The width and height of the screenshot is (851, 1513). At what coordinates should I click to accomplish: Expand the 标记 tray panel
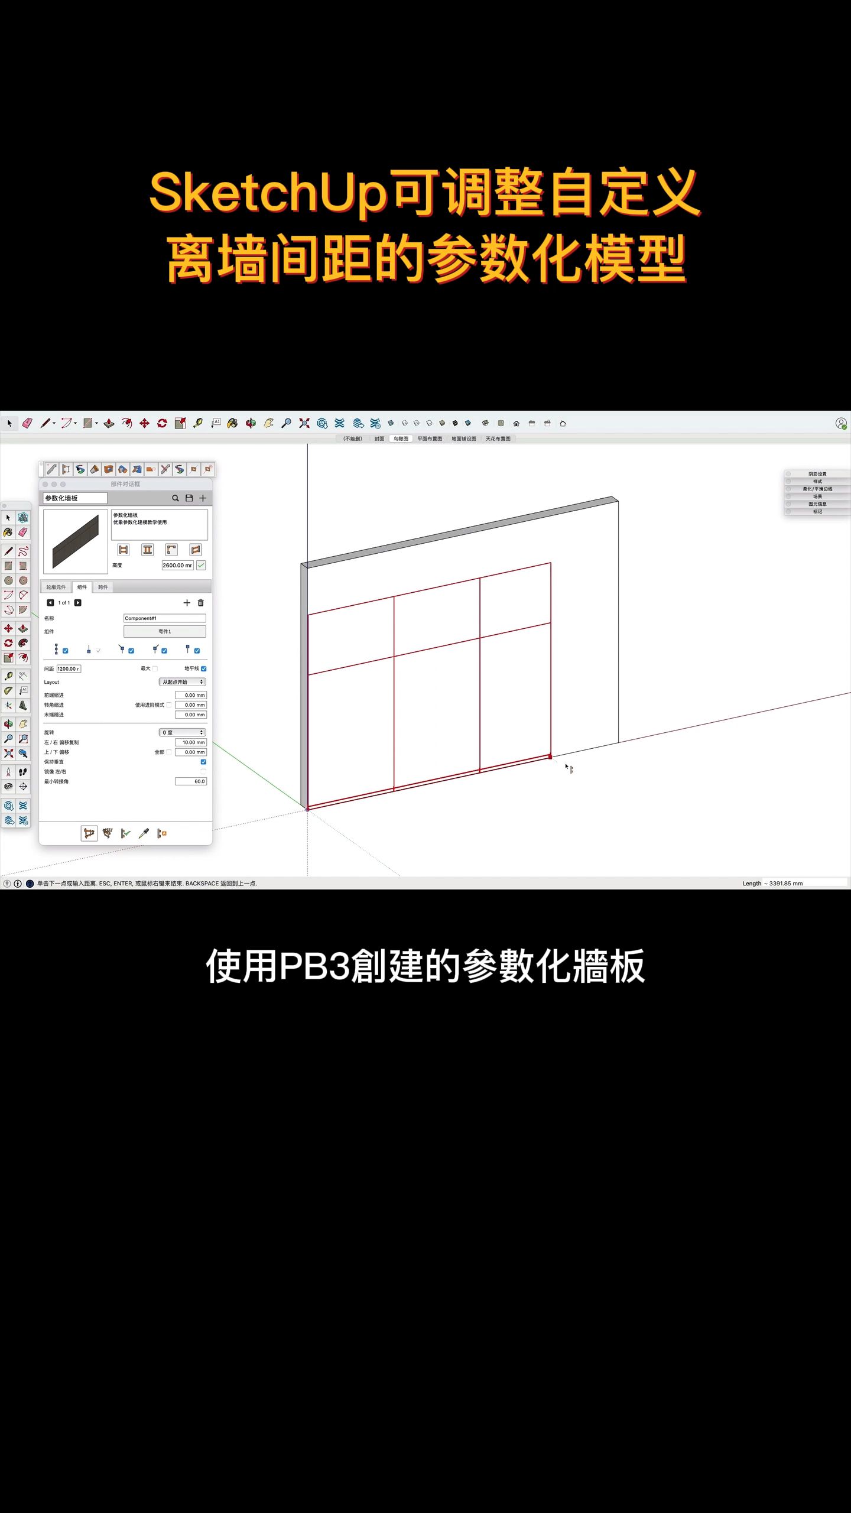point(817,512)
